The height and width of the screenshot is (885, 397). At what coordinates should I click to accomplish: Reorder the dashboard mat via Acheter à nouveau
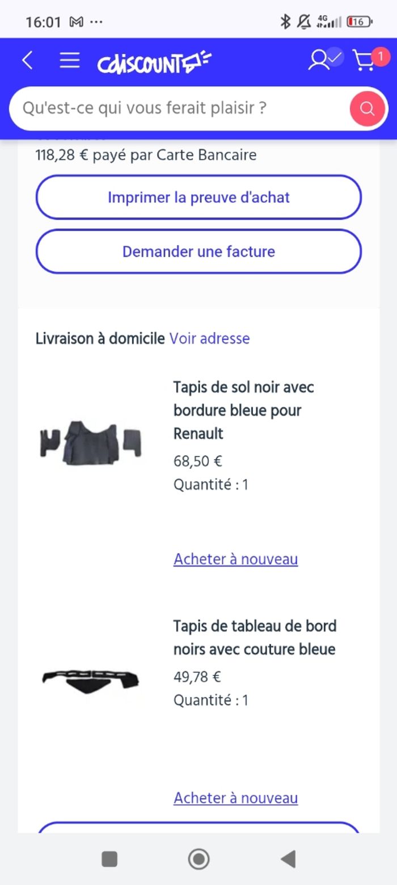click(x=235, y=798)
